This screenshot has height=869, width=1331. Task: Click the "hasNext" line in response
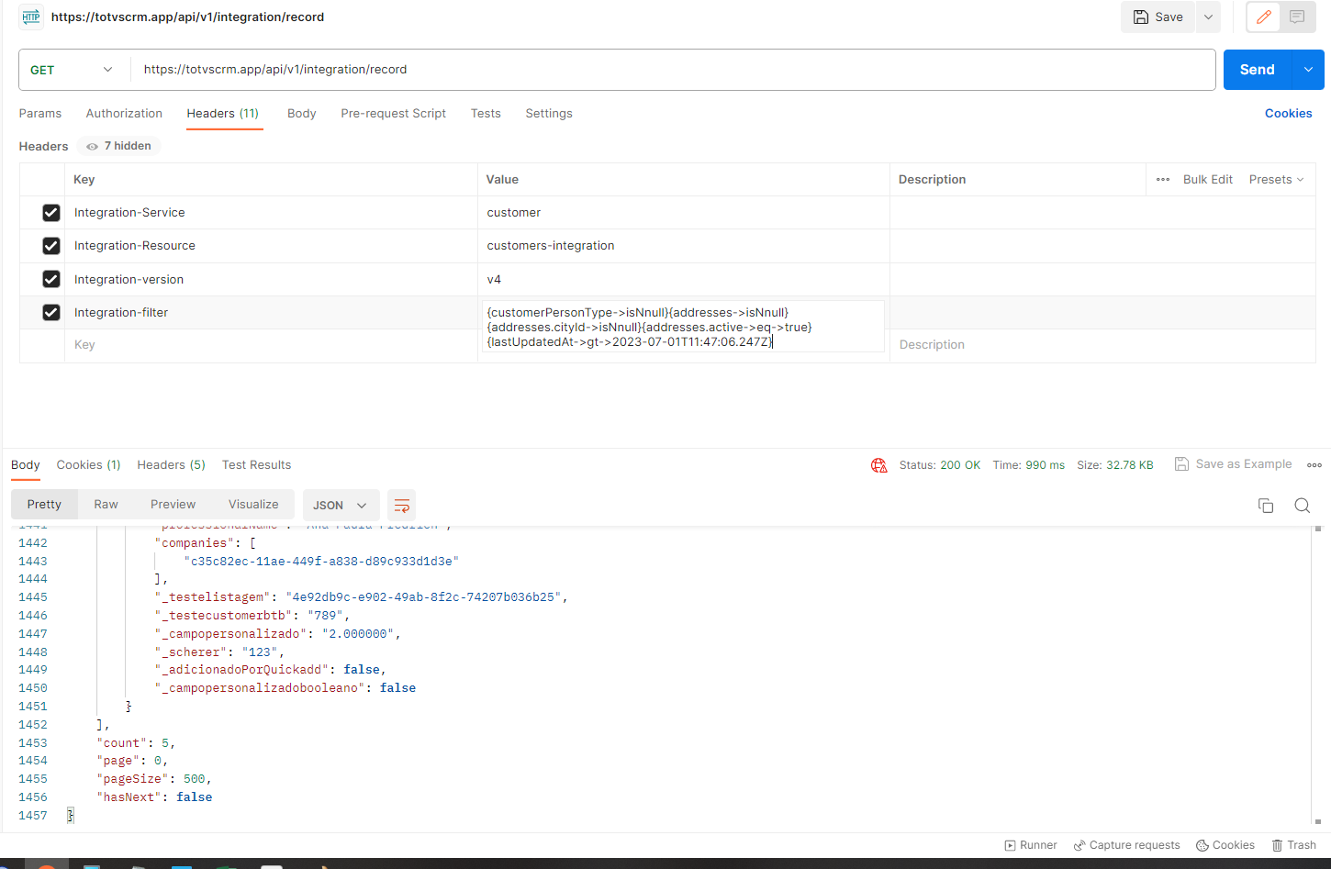point(154,797)
